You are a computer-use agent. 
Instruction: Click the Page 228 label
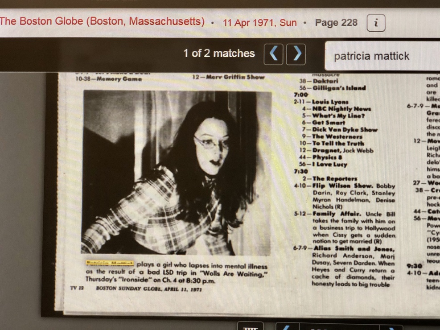[336, 23]
